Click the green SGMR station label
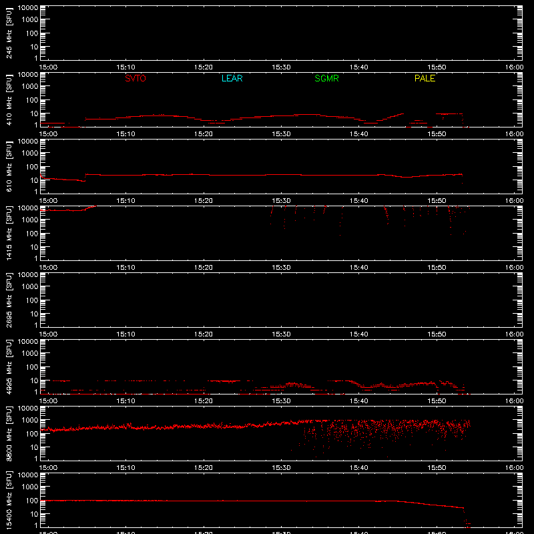534x534 pixels. [x=326, y=78]
